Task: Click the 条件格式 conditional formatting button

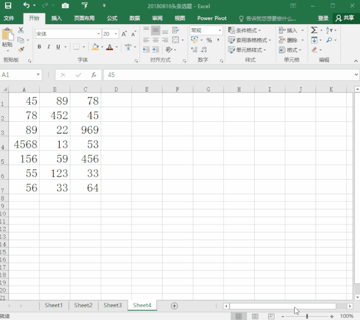Action: (245, 30)
